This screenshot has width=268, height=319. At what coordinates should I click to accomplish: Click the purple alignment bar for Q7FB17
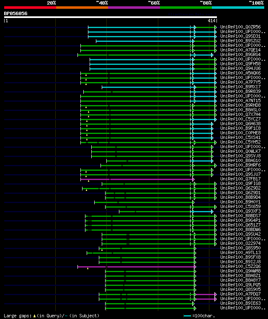pos(137,180)
